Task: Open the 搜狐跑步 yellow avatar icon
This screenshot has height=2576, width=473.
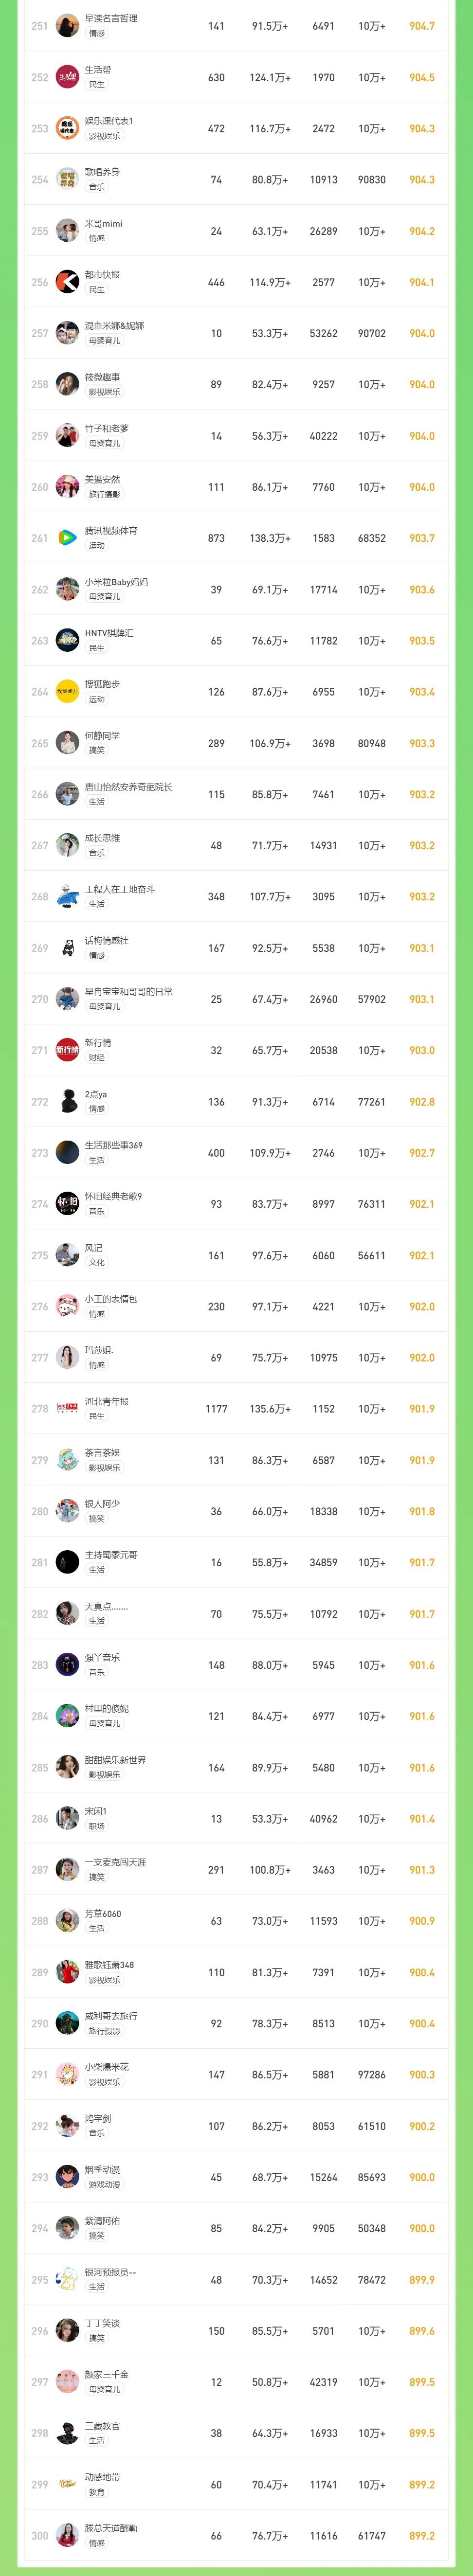Action: [67, 692]
